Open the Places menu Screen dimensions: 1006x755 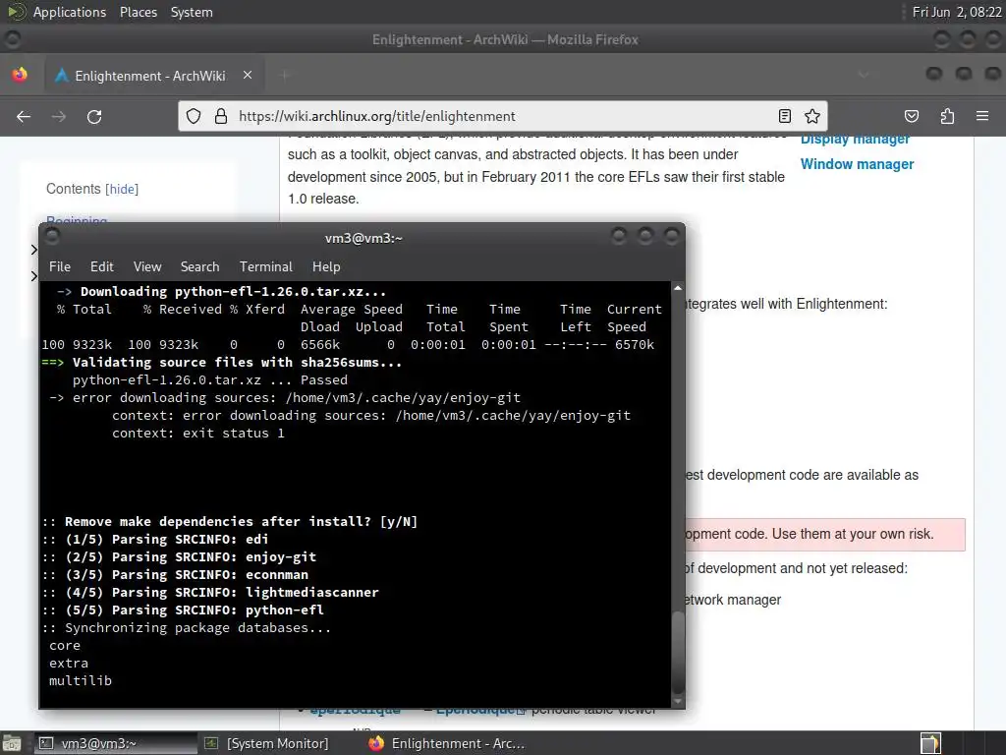coord(138,12)
